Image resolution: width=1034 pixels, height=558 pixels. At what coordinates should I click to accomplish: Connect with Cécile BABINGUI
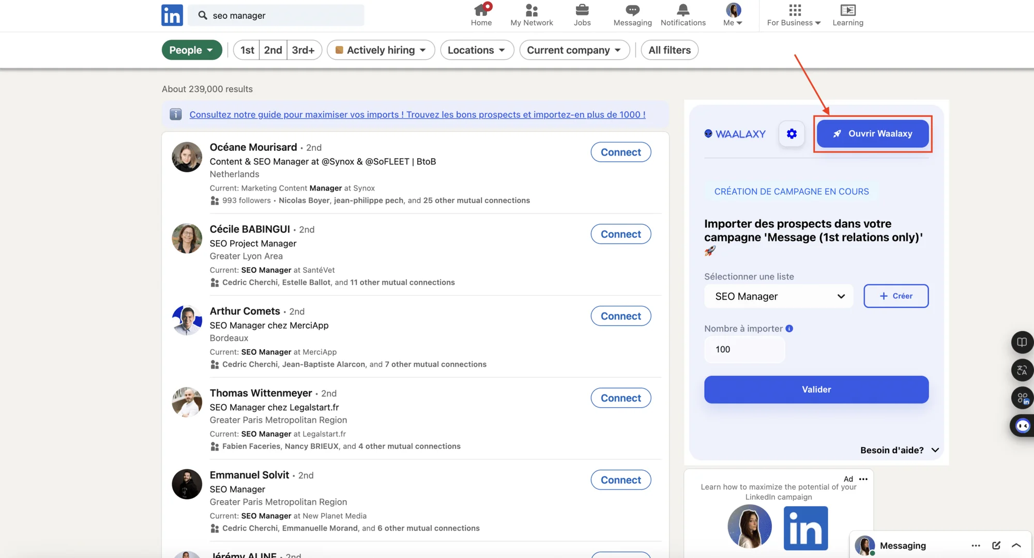621,234
